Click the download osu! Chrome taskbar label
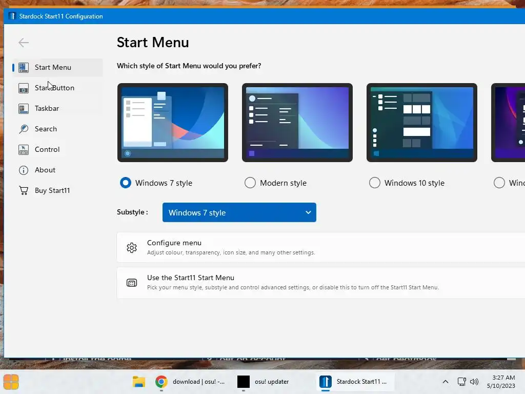 coord(198,382)
